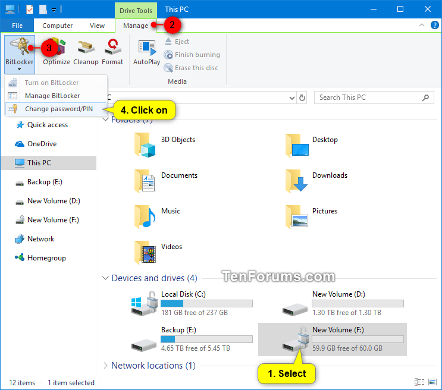Open the address bar history dropdown
This screenshot has width=442, height=390.
pos(292,97)
